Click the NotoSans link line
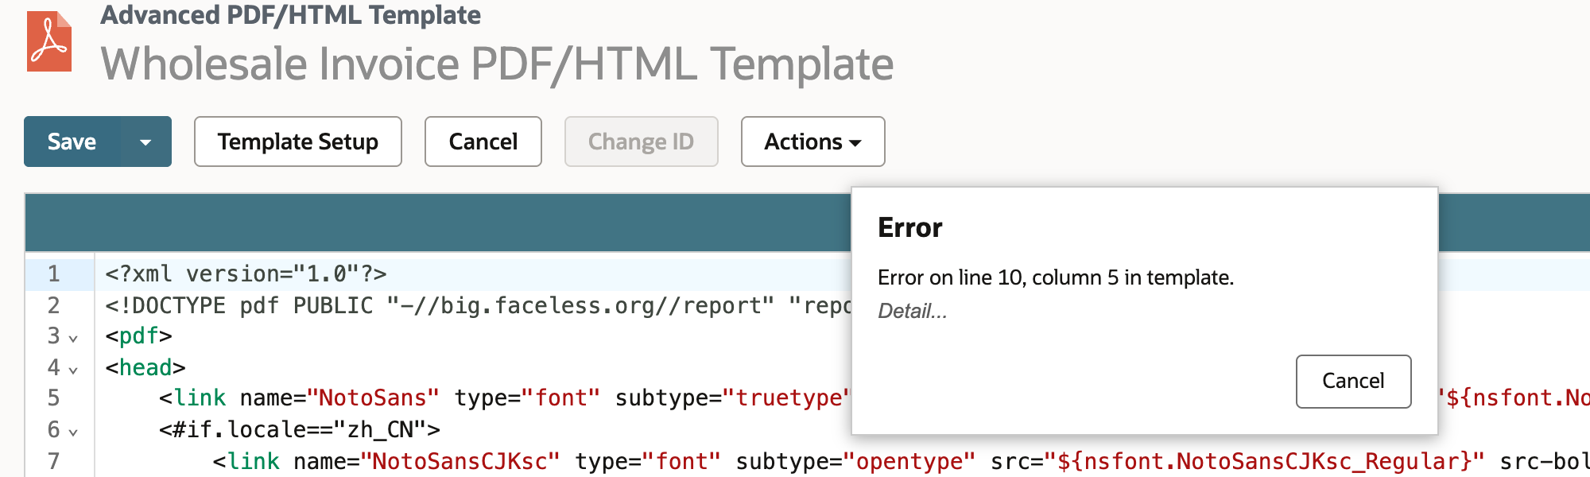1590x477 pixels. 505,397
